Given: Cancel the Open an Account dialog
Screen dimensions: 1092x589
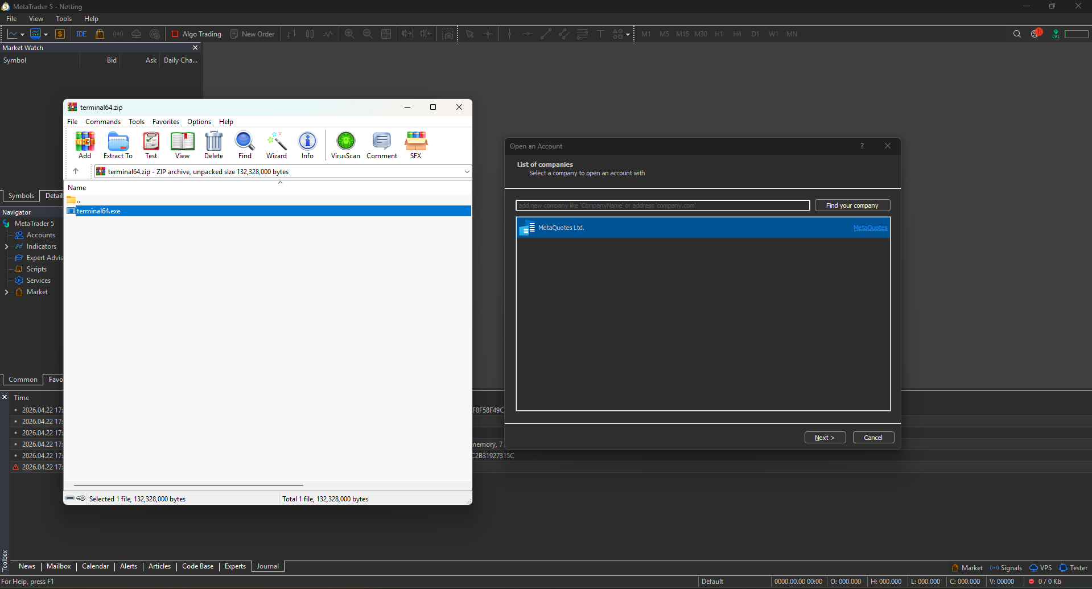Looking at the screenshot, I should tap(873, 438).
